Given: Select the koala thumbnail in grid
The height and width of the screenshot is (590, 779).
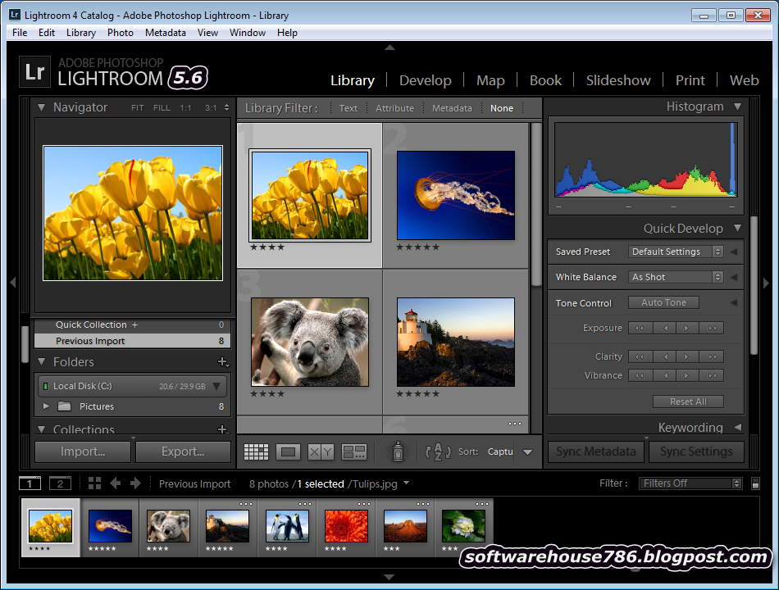Looking at the screenshot, I should [309, 342].
